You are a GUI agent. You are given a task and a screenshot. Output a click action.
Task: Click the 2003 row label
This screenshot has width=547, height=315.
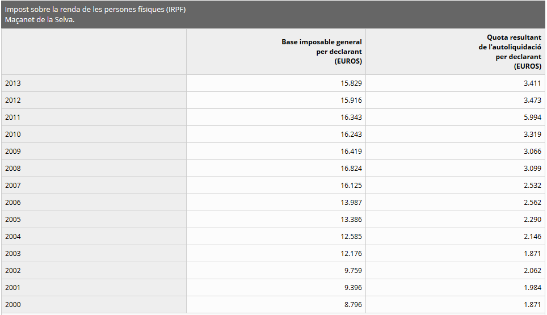click(x=13, y=254)
